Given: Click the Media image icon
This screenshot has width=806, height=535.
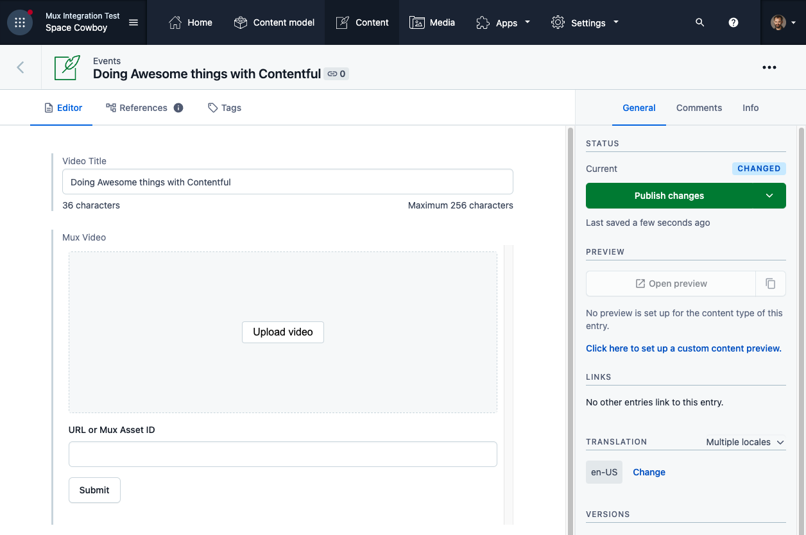Looking at the screenshot, I should point(417,22).
